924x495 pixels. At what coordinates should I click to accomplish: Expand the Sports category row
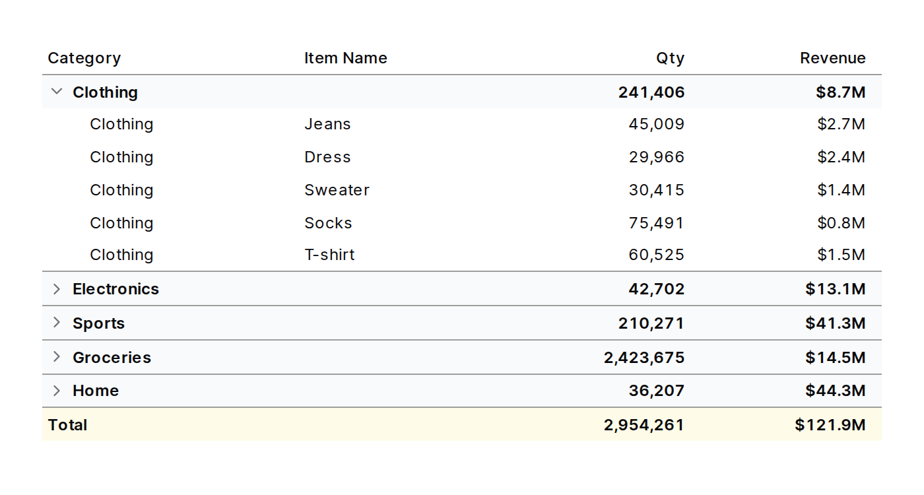pos(57,323)
